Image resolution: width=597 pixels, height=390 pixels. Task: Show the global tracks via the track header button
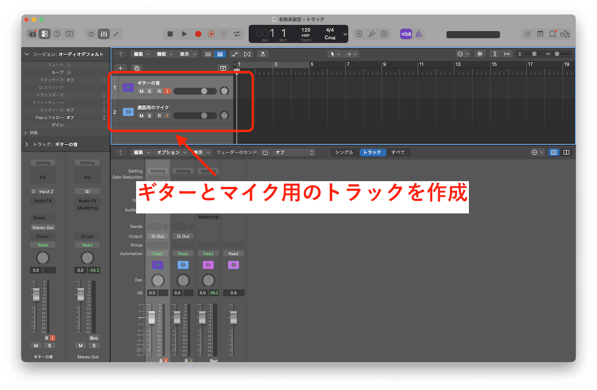coord(223,68)
